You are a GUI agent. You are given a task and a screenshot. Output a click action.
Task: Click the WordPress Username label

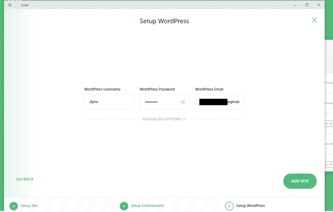(102, 89)
